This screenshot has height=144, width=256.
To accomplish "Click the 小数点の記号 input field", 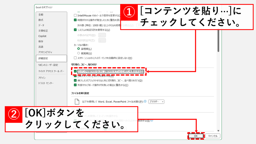I will tap(102, 35).
